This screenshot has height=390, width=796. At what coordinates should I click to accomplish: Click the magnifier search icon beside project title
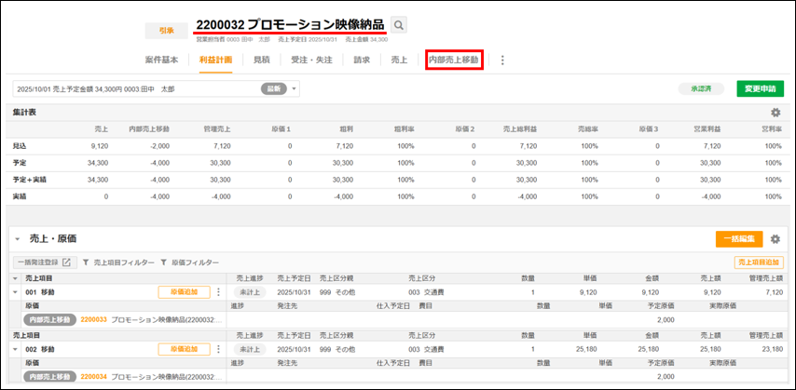(399, 25)
